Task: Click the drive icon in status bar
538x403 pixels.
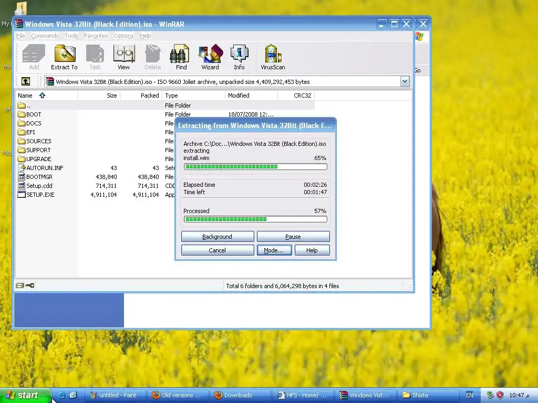Action: click(19, 285)
